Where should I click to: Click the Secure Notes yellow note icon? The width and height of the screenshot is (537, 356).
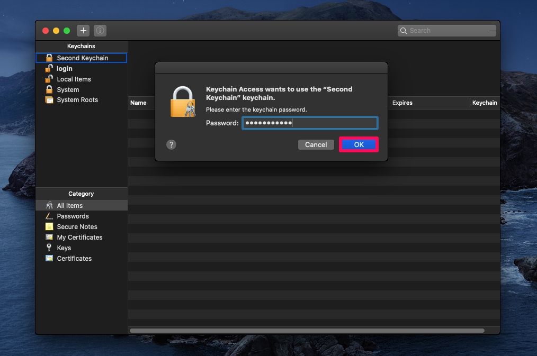point(49,226)
